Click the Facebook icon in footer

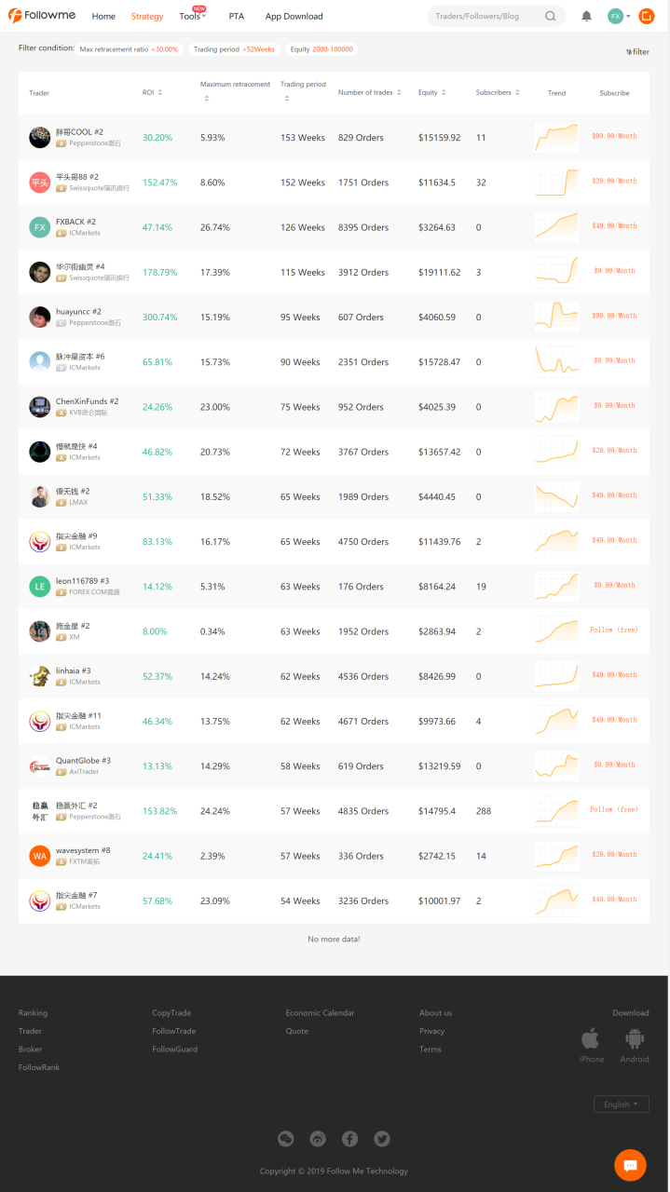tap(349, 1138)
